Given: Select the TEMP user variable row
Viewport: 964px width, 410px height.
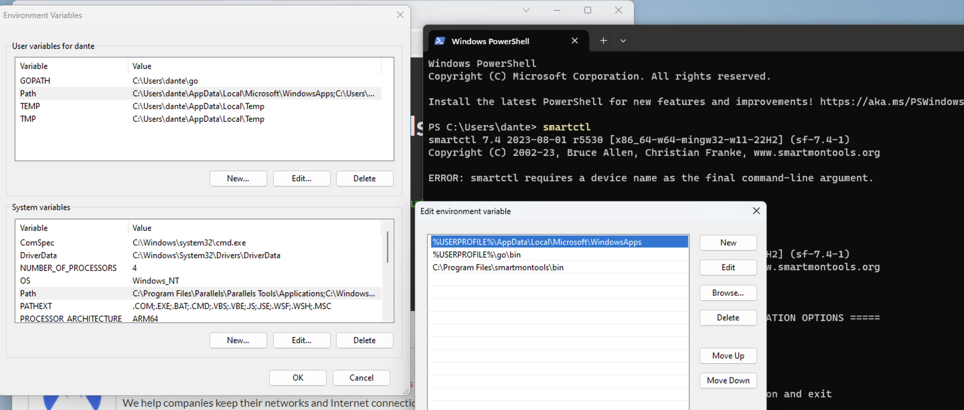Looking at the screenshot, I should (200, 106).
